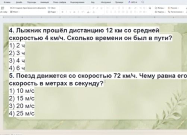Toggle italic formatting

coord(66,12)
